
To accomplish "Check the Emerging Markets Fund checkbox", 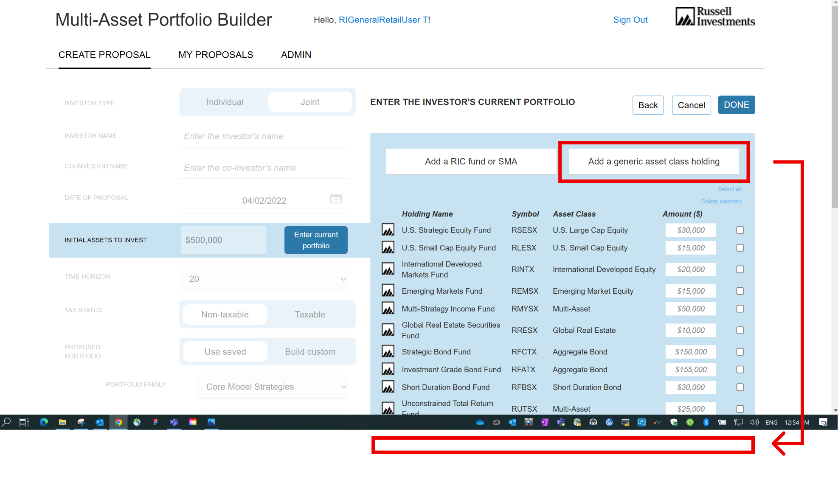I will pyautogui.click(x=740, y=291).
